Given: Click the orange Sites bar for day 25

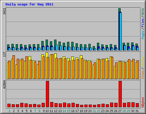Looking at the screenshot, I should [x=112, y=68].
